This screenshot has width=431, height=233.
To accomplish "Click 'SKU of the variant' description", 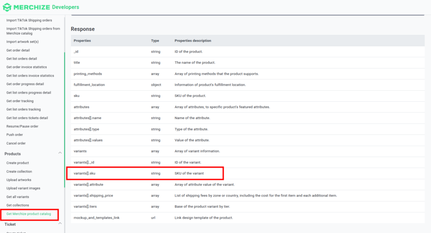I will click(x=189, y=173).
